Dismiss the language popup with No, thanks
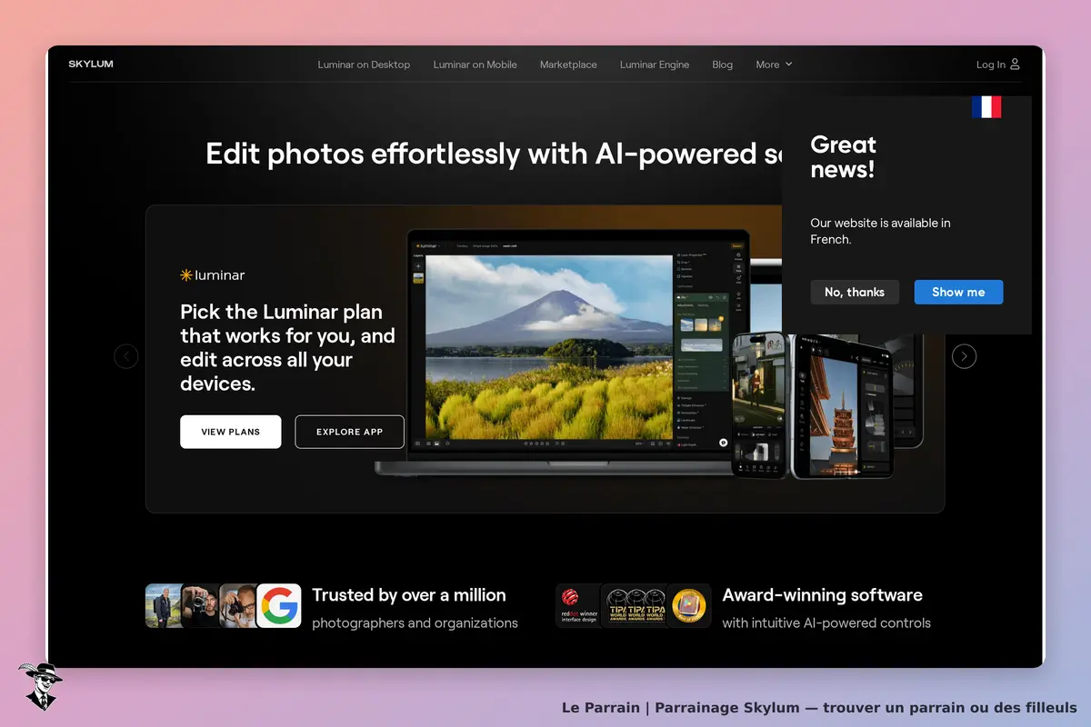Viewport: 1091px width, 727px height. (x=855, y=292)
